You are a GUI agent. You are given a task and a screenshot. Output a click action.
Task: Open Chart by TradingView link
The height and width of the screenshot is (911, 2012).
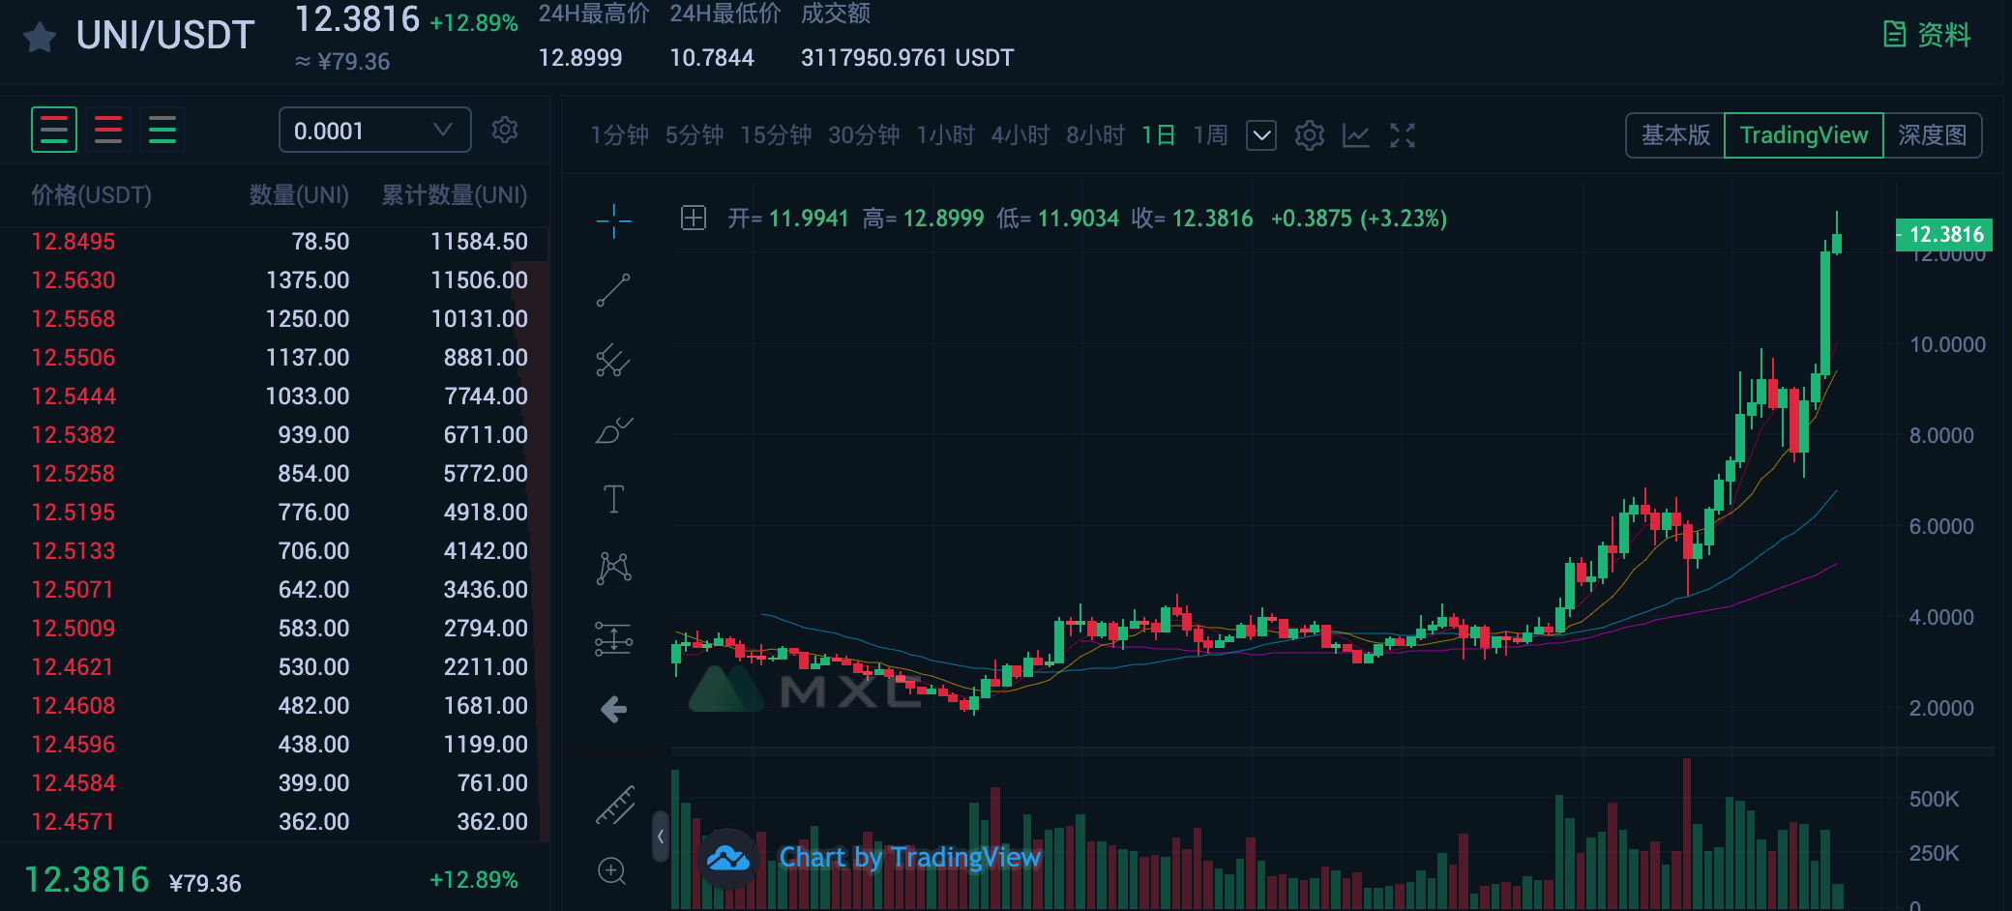click(910, 857)
